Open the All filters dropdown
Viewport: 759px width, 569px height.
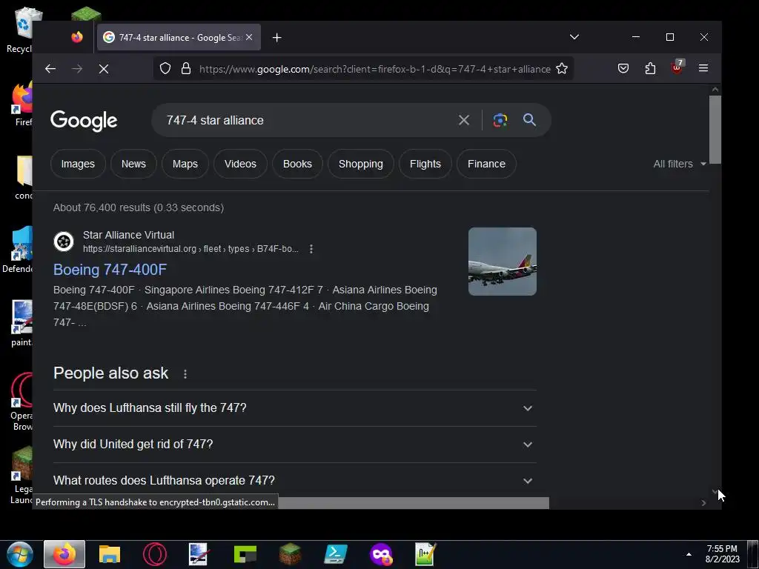680,164
